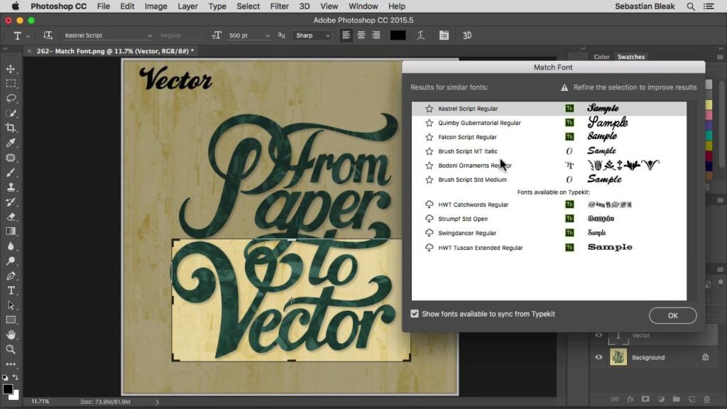Switch to the Swatches tab

(630, 57)
